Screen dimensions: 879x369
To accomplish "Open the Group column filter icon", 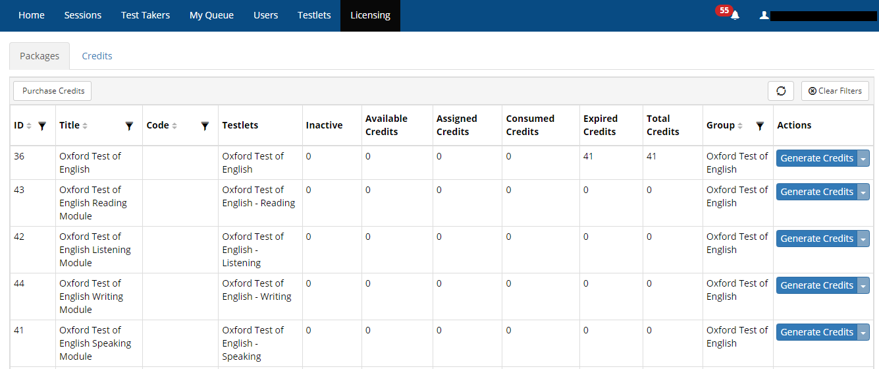I will point(760,126).
